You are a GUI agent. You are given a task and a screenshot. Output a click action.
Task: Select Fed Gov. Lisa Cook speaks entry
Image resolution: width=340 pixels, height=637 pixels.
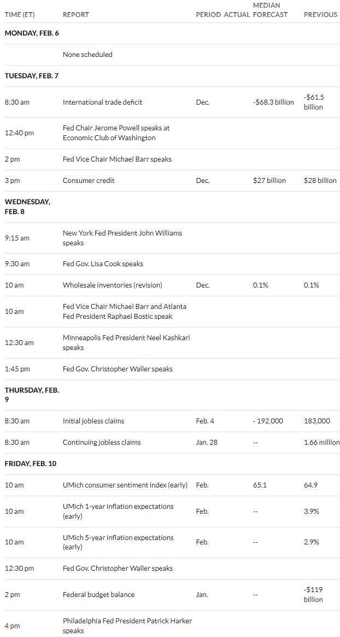click(x=103, y=264)
